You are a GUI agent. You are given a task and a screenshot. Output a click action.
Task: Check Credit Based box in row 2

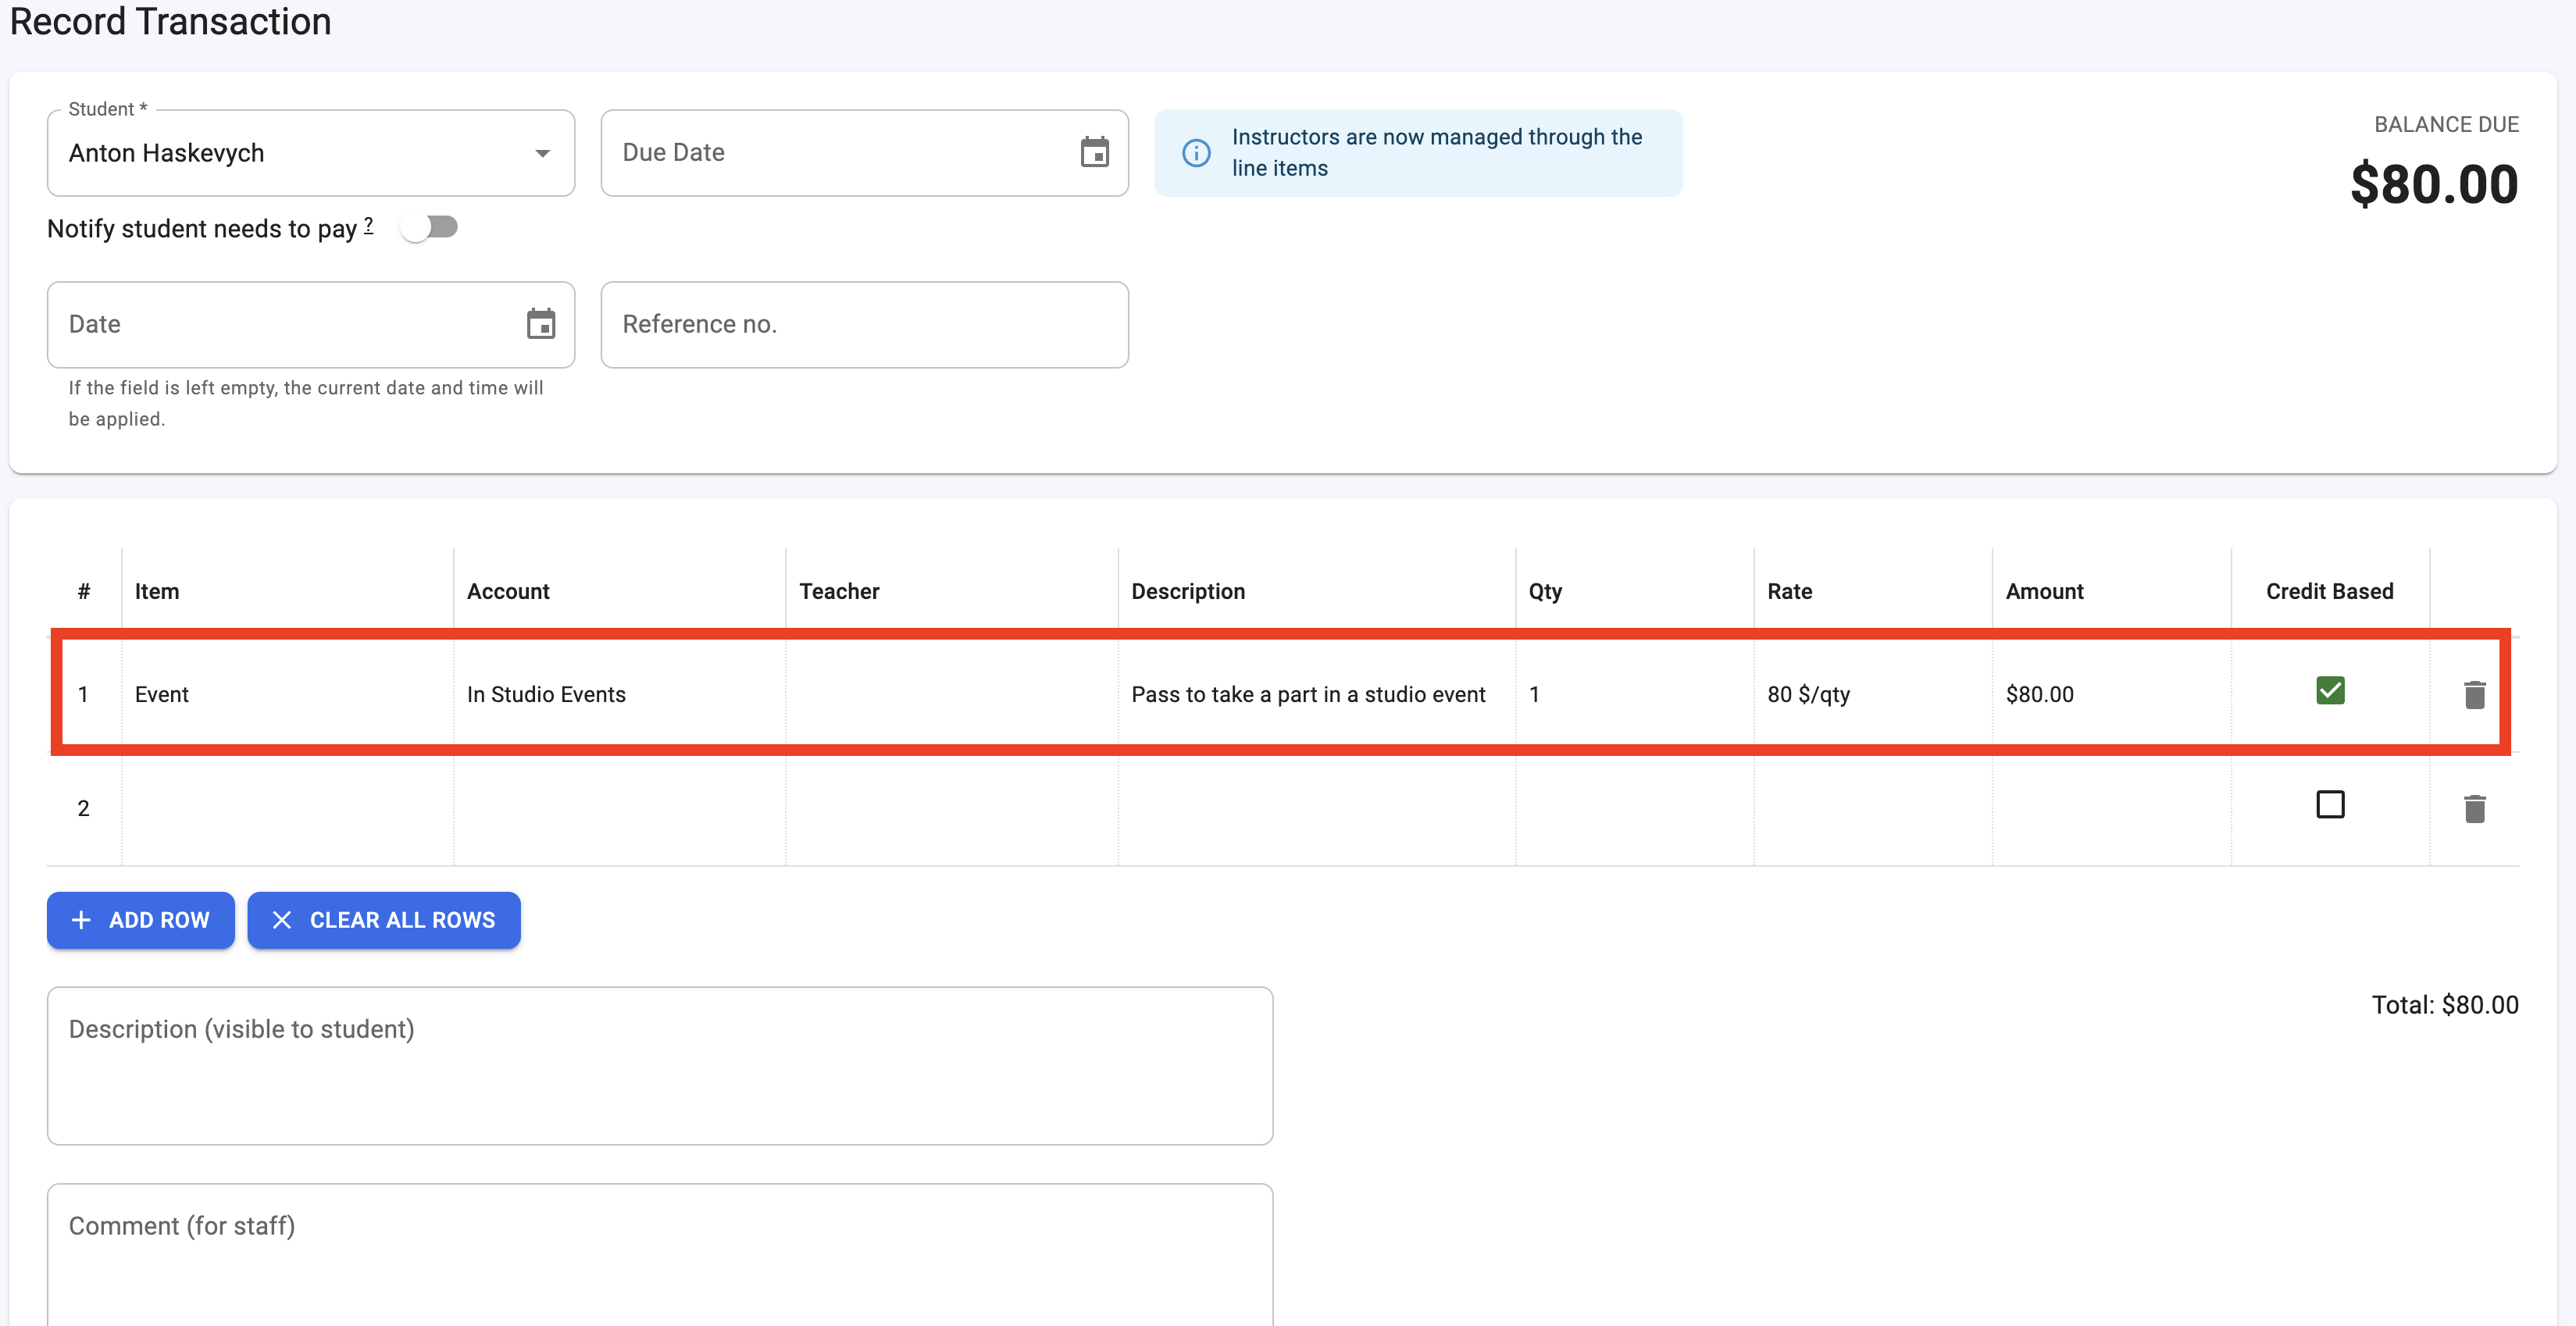click(x=2330, y=805)
